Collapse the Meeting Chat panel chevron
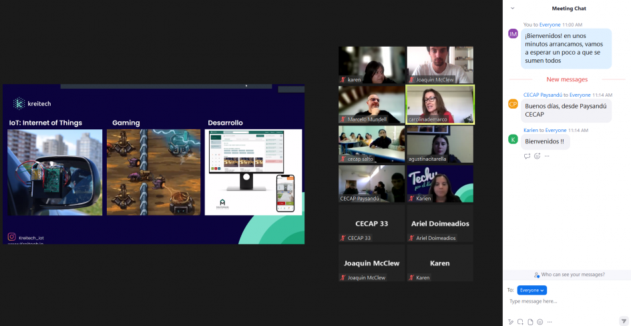The width and height of the screenshot is (631, 326). point(512,8)
